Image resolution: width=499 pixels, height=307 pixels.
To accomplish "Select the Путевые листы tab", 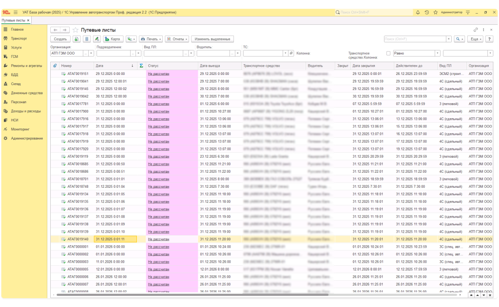I will (13, 20).
